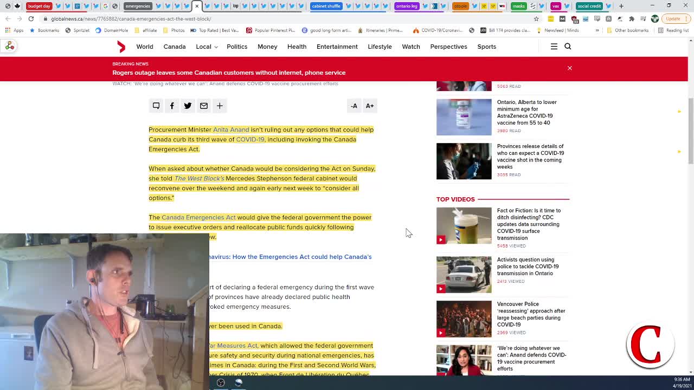This screenshot has height=390, width=694.
Task: Open the World section
Action: coord(145,47)
